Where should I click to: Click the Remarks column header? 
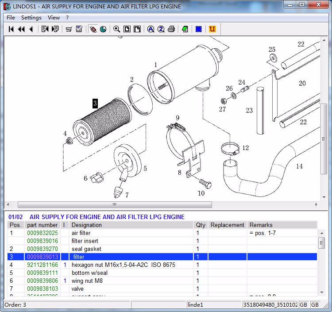tap(282, 225)
